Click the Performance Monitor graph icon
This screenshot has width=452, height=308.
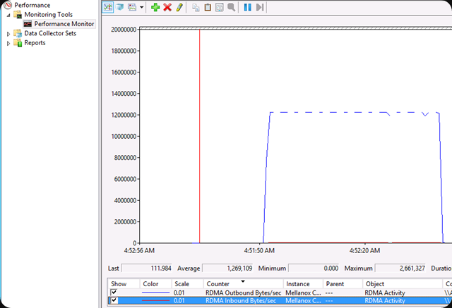[28, 24]
